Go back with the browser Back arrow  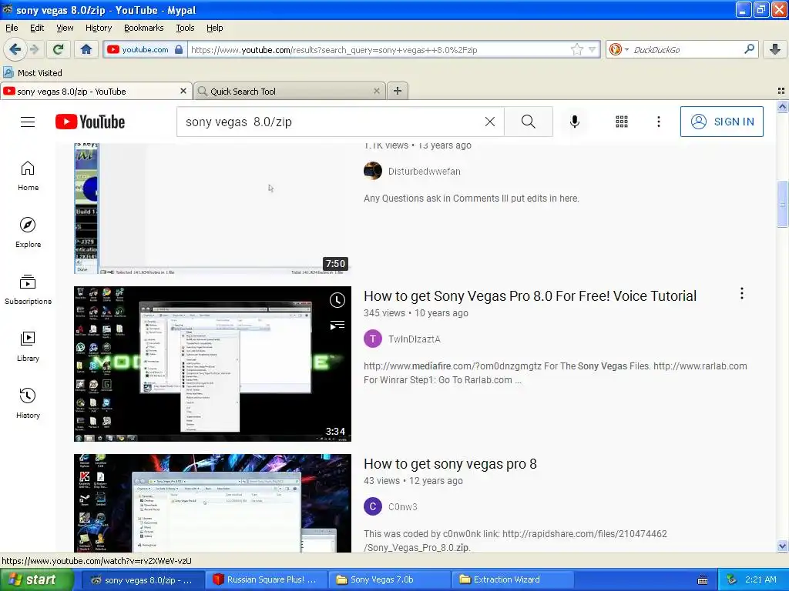click(15, 49)
